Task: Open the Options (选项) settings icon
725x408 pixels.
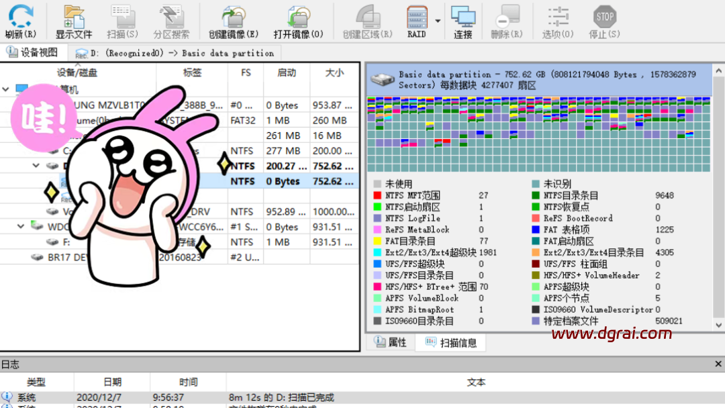Action: point(558,17)
